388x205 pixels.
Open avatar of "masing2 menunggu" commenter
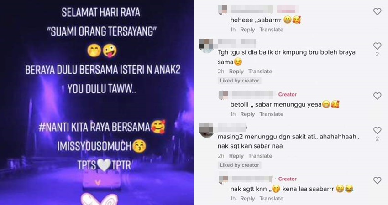[x=207, y=130]
